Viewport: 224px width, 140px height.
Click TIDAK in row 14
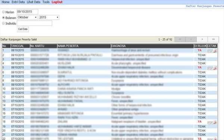tap(202, 105)
